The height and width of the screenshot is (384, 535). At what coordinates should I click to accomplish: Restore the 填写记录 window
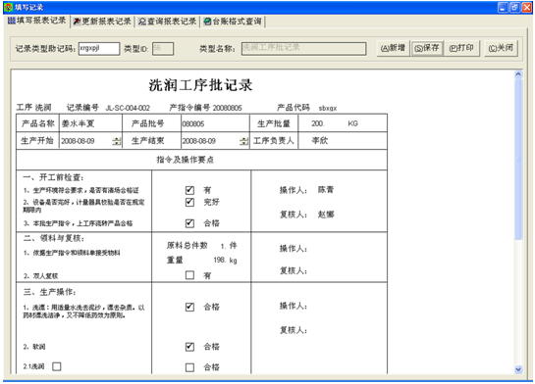coord(514,8)
